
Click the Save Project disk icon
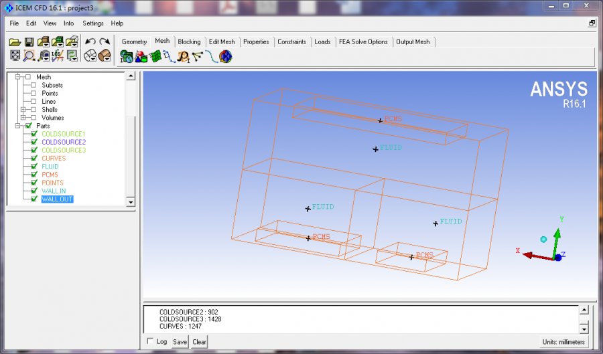(x=29, y=42)
